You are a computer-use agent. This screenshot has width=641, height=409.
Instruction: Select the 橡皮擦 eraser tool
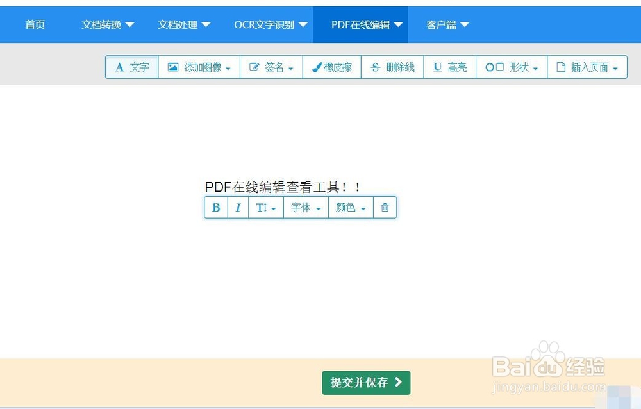coord(332,67)
